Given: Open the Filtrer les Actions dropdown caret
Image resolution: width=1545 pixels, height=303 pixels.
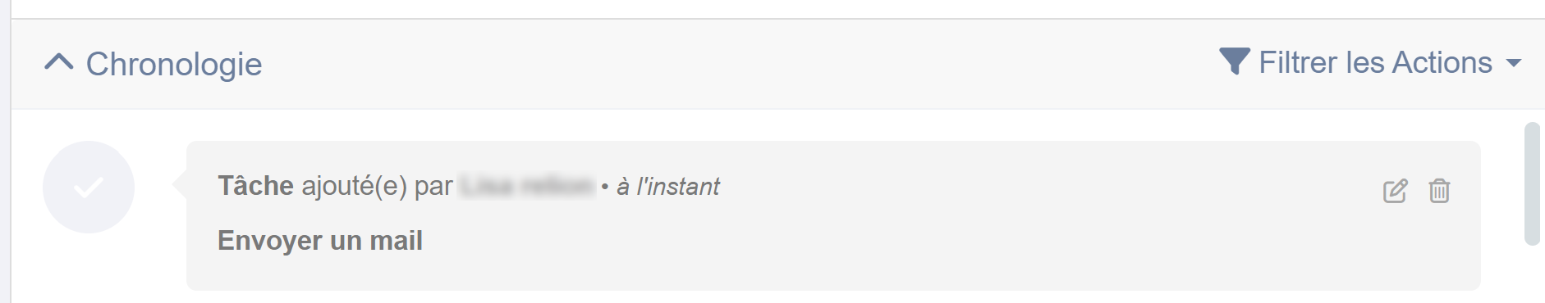Looking at the screenshot, I should 1514,63.
